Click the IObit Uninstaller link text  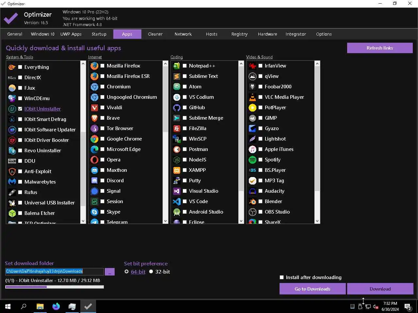tap(42, 109)
